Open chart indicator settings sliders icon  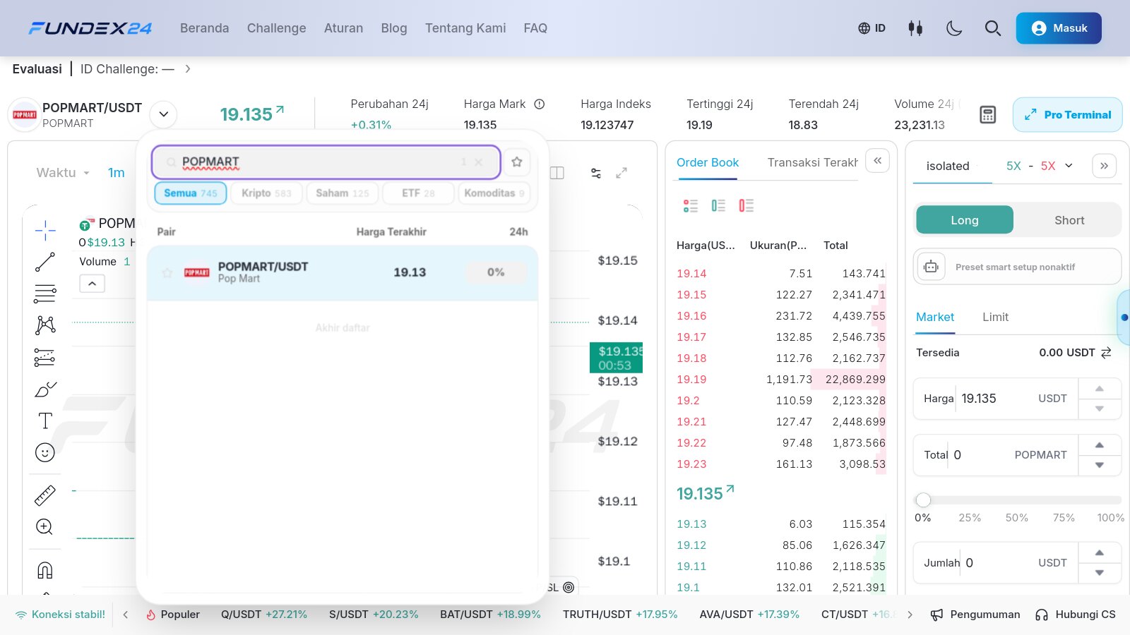(x=596, y=173)
